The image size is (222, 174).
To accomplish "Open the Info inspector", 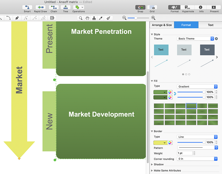I will tap(201, 7).
